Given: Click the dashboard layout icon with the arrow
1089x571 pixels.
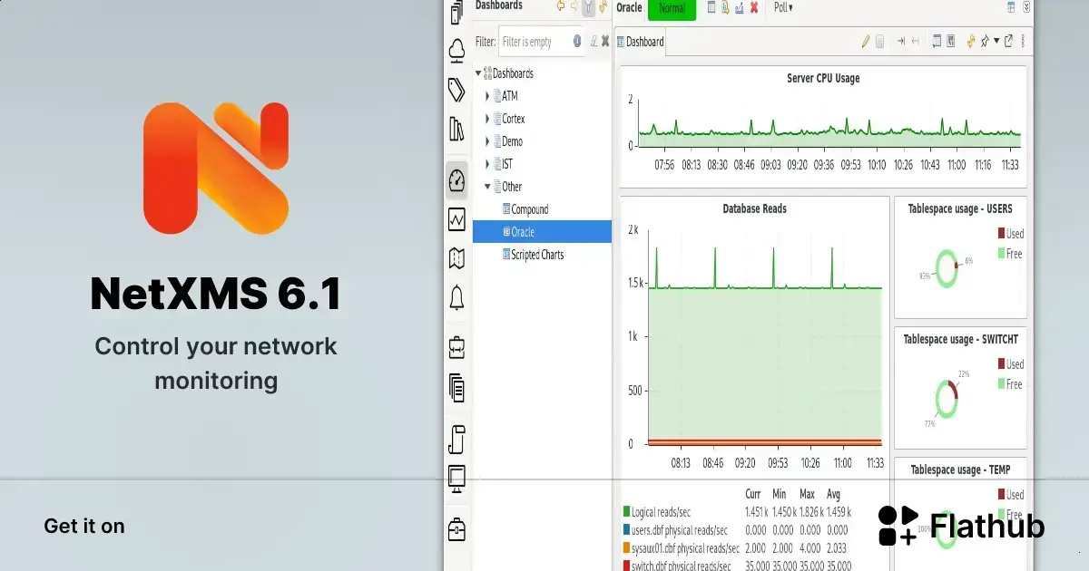Looking at the screenshot, I should tap(937, 41).
